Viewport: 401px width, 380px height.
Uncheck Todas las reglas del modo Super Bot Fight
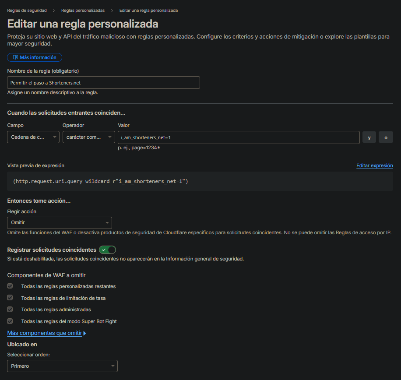click(x=10, y=321)
